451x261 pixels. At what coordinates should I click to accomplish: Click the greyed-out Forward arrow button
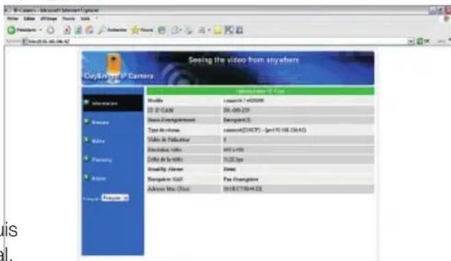[x=51, y=30]
